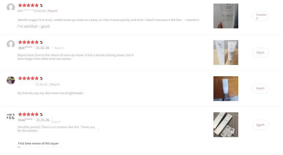The image size is (283, 155).
Task: Toggle Heart on brightened skin tone review
Action: [x=260, y=88]
